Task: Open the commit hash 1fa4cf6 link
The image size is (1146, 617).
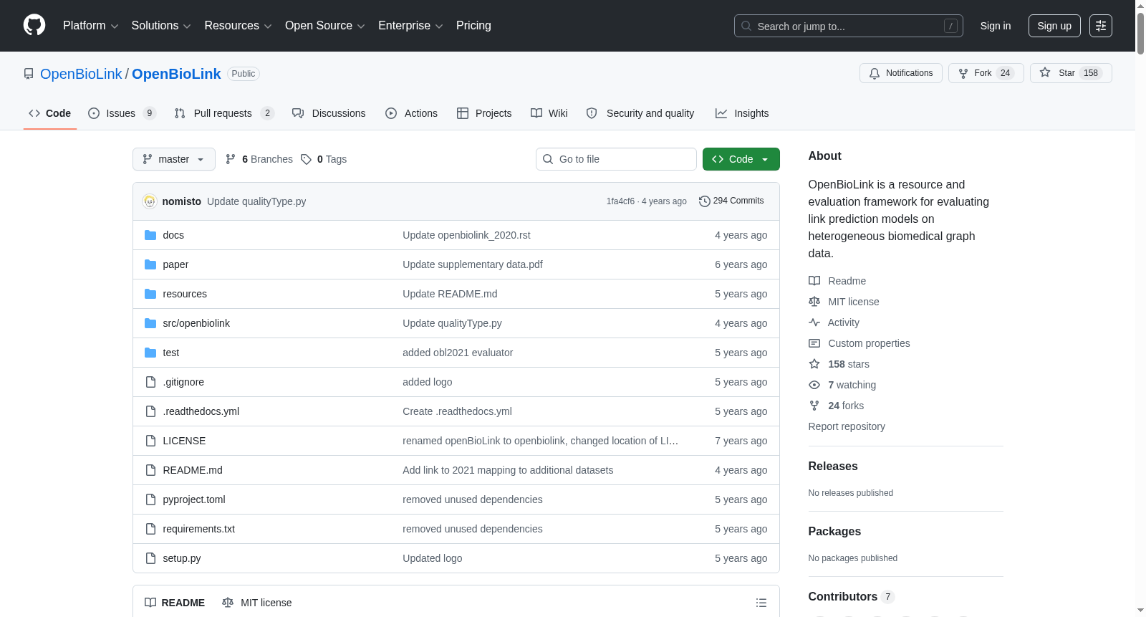Action: 620,201
